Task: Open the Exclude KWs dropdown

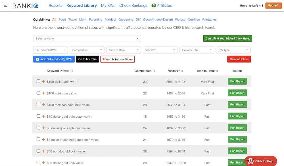Action: [x=197, y=50]
